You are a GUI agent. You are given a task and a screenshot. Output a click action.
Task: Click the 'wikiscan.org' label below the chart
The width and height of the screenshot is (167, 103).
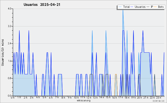(x=83, y=100)
